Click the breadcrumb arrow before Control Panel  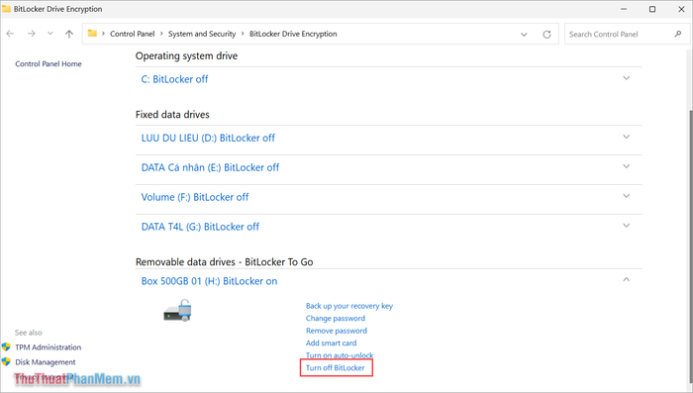point(103,34)
